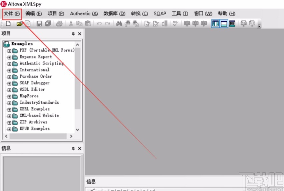The image size is (284, 191).
Task: Select the ZIP Archives tree item
Action: [x=34, y=122]
